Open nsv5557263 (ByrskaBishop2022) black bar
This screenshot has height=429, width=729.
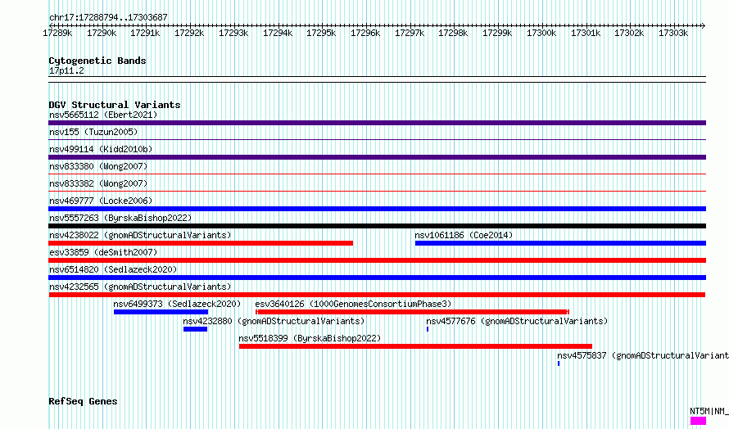(x=377, y=226)
